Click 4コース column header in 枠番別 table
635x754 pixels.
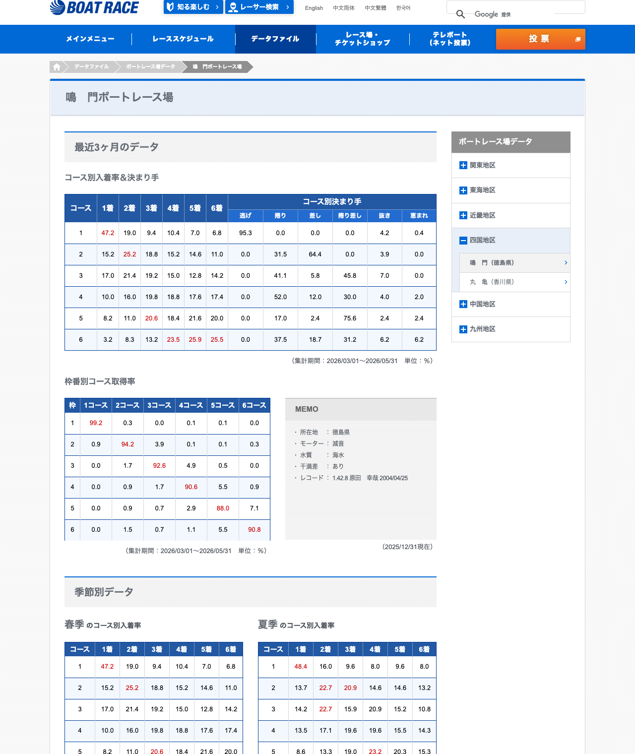[x=191, y=405]
